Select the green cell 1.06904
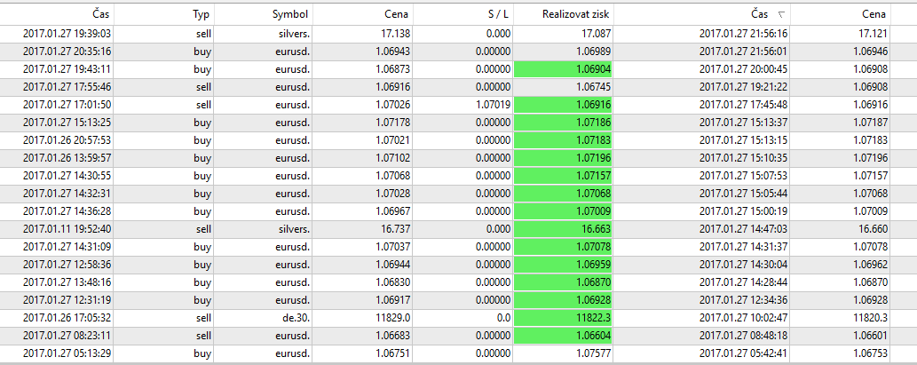Screen dimensions: 917x365 [563, 69]
